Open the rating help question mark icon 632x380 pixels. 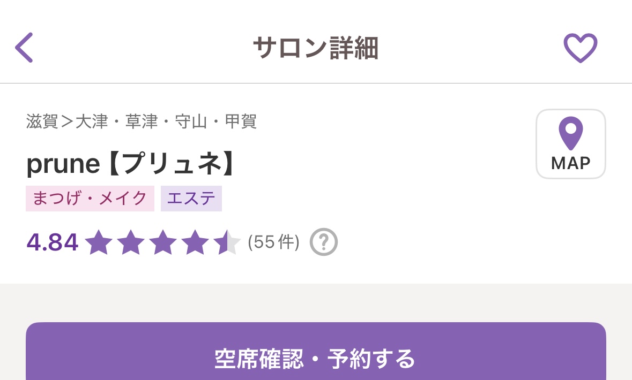point(323,242)
